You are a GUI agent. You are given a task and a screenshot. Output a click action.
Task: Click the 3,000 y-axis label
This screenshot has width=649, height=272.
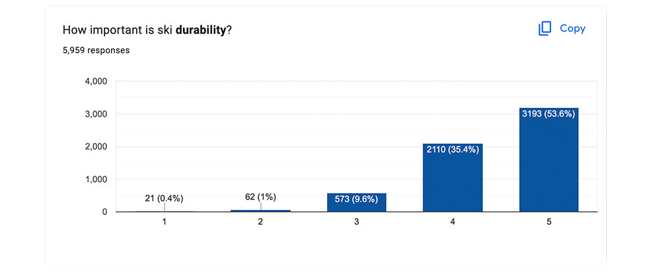97,114
